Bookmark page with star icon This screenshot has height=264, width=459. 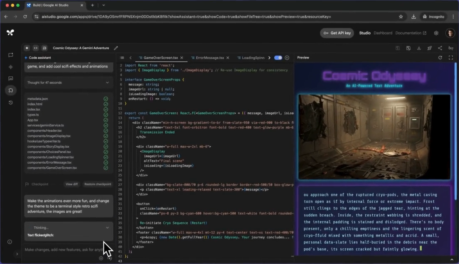point(401,17)
